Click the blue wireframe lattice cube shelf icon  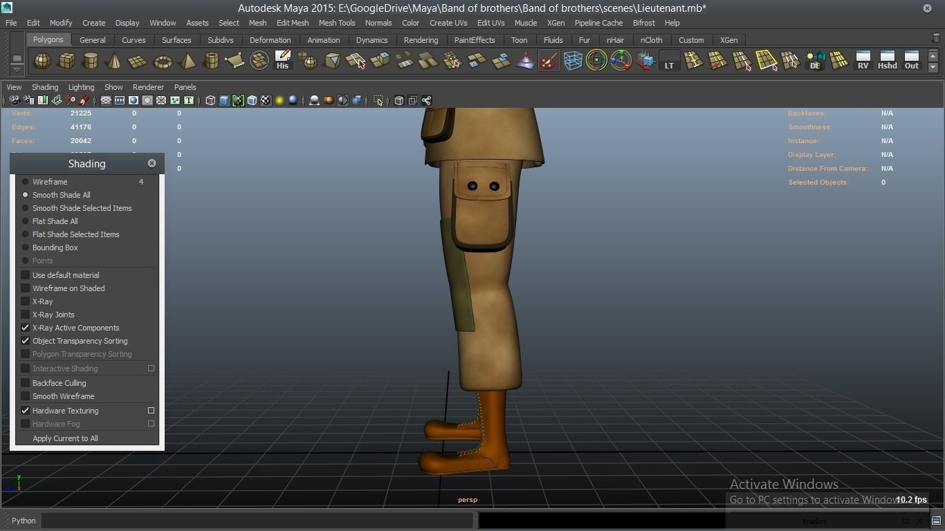pos(573,61)
